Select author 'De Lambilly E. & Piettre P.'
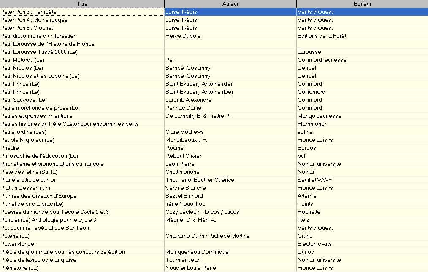The width and height of the screenshot is (428, 272). (x=198, y=116)
